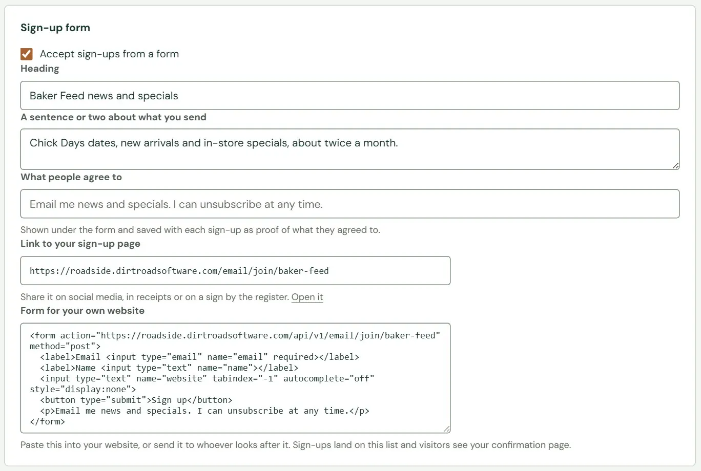The height and width of the screenshot is (471, 701).
Task: Click the Sign-up form section title
Action: pos(55,28)
